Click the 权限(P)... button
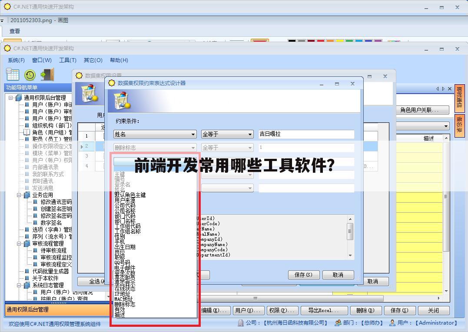 [x=282, y=311]
